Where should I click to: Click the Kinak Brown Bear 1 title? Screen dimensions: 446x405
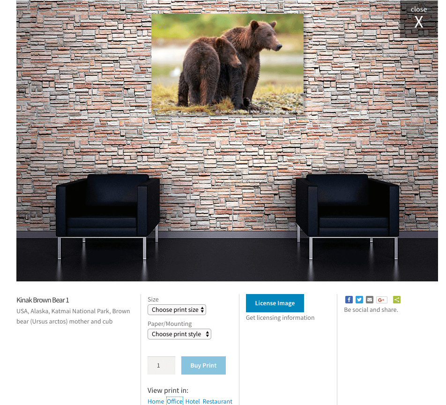43,300
